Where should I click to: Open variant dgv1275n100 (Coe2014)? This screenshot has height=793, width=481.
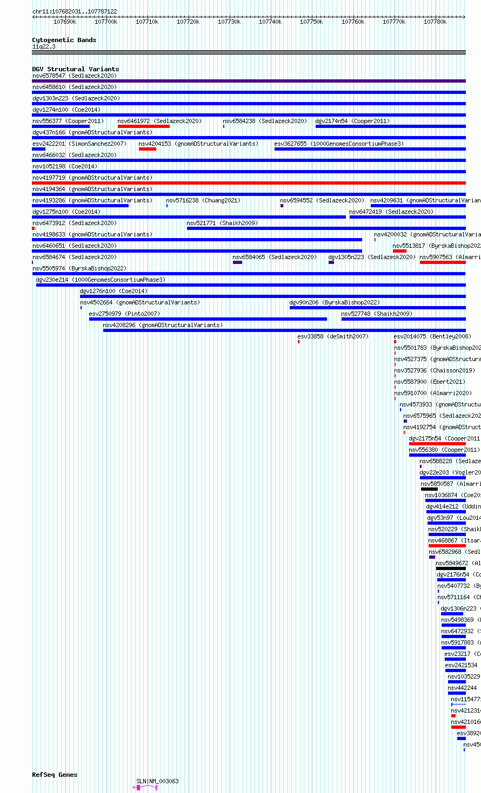pyautogui.click(x=66, y=212)
